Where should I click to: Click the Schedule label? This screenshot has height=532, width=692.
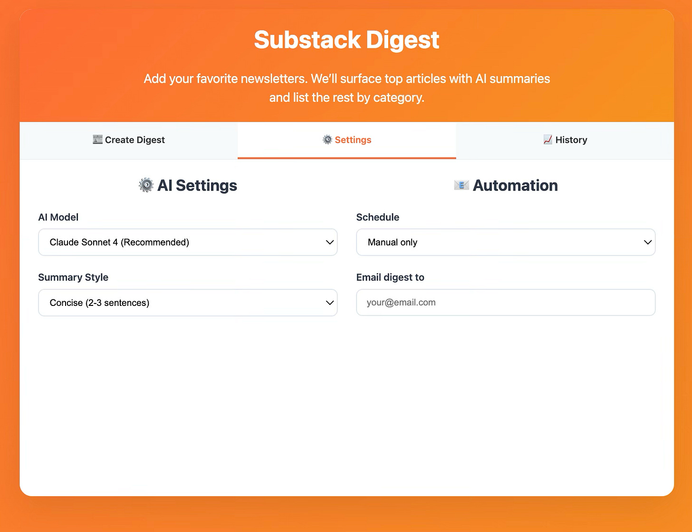click(x=378, y=217)
